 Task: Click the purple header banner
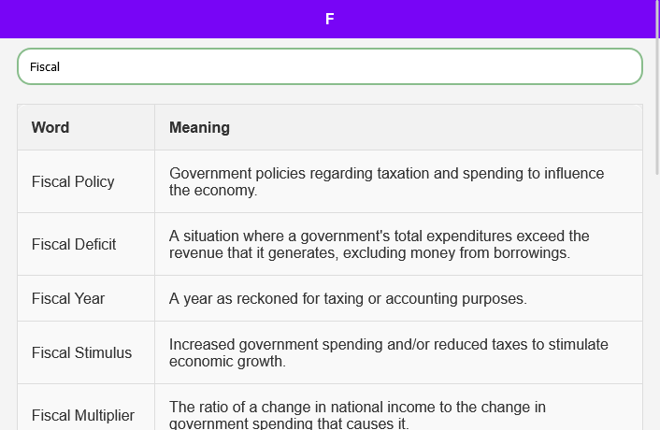(514, 19)
